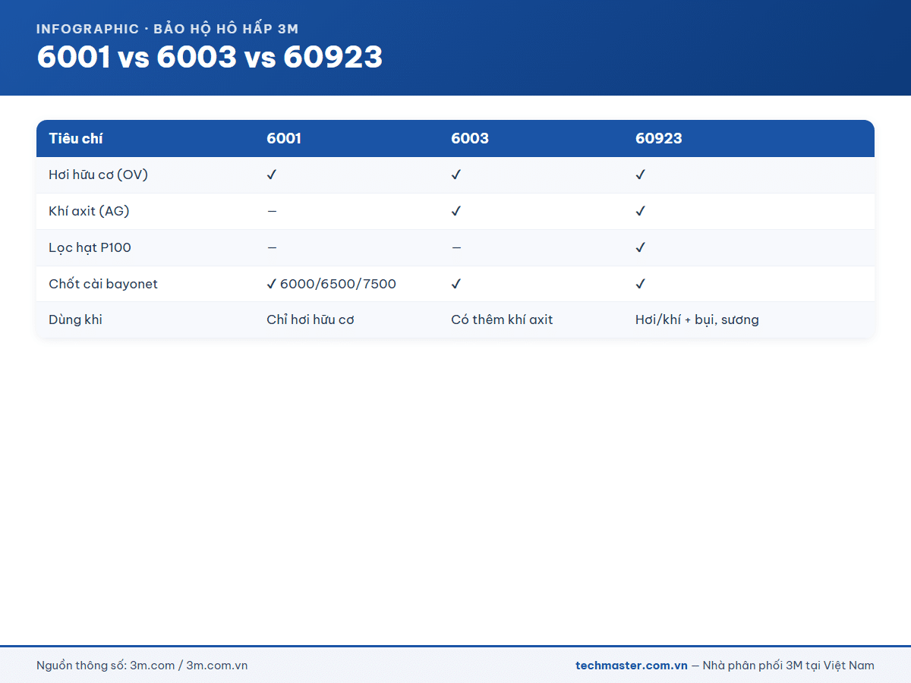The height and width of the screenshot is (683, 911).
Task: Click the "Chốt cài bayonet" row label
Action: point(103,284)
